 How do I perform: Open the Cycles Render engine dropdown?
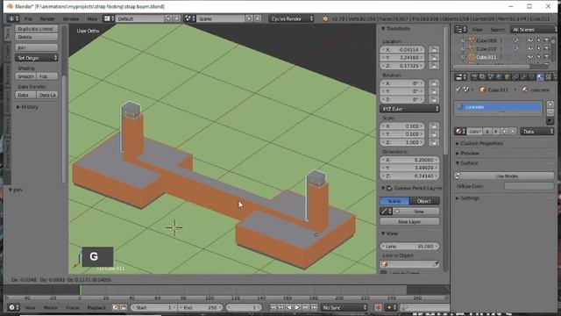[291, 18]
